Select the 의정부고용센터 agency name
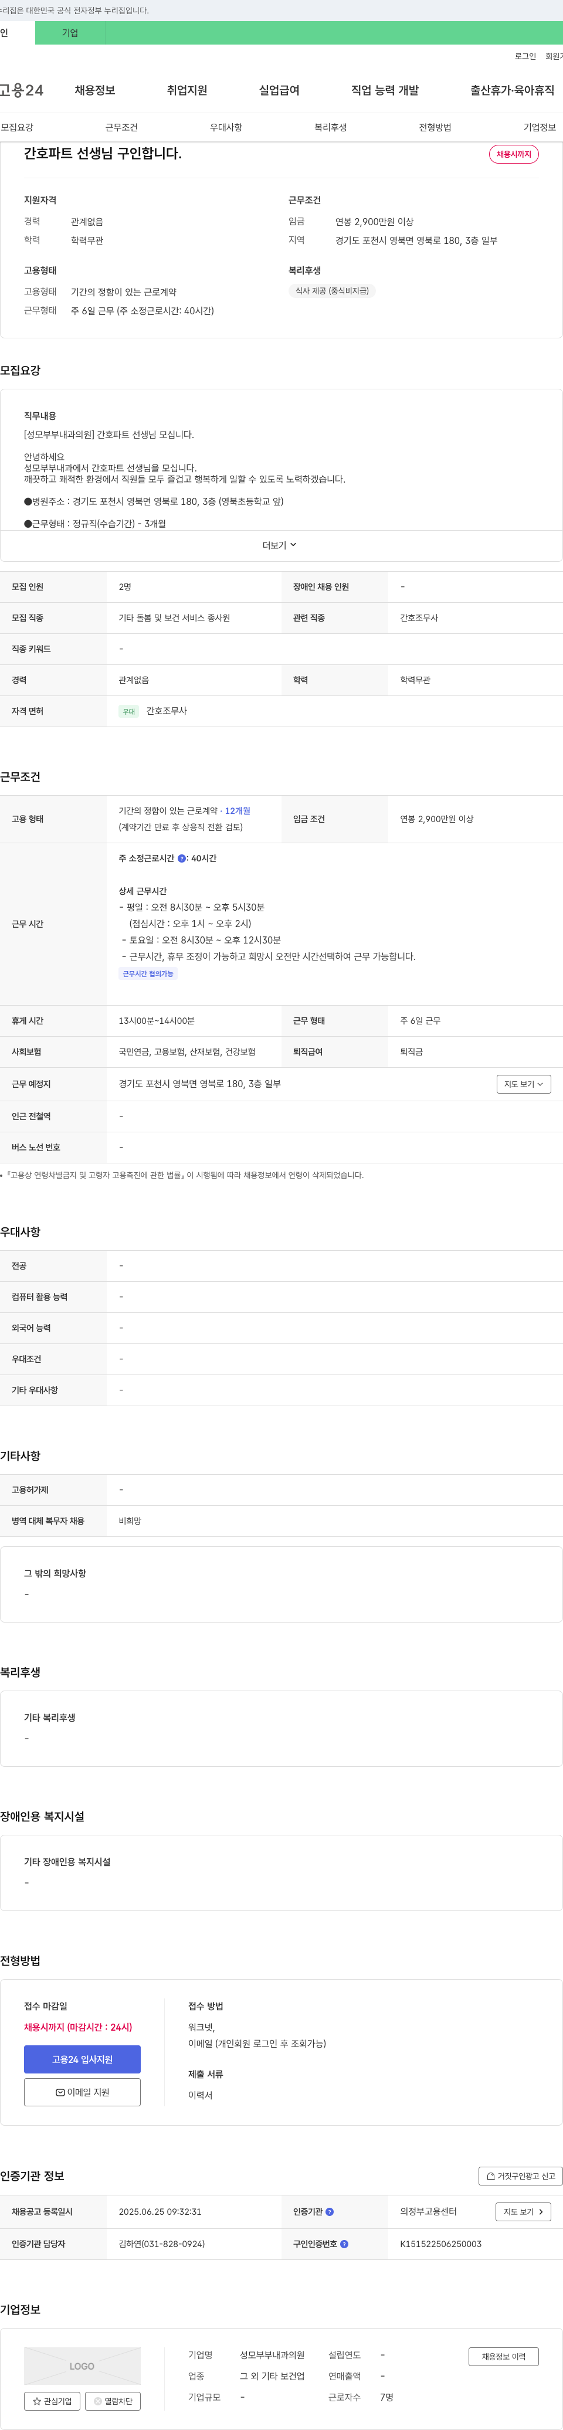The height and width of the screenshot is (2430, 563). click(428, 2211)
